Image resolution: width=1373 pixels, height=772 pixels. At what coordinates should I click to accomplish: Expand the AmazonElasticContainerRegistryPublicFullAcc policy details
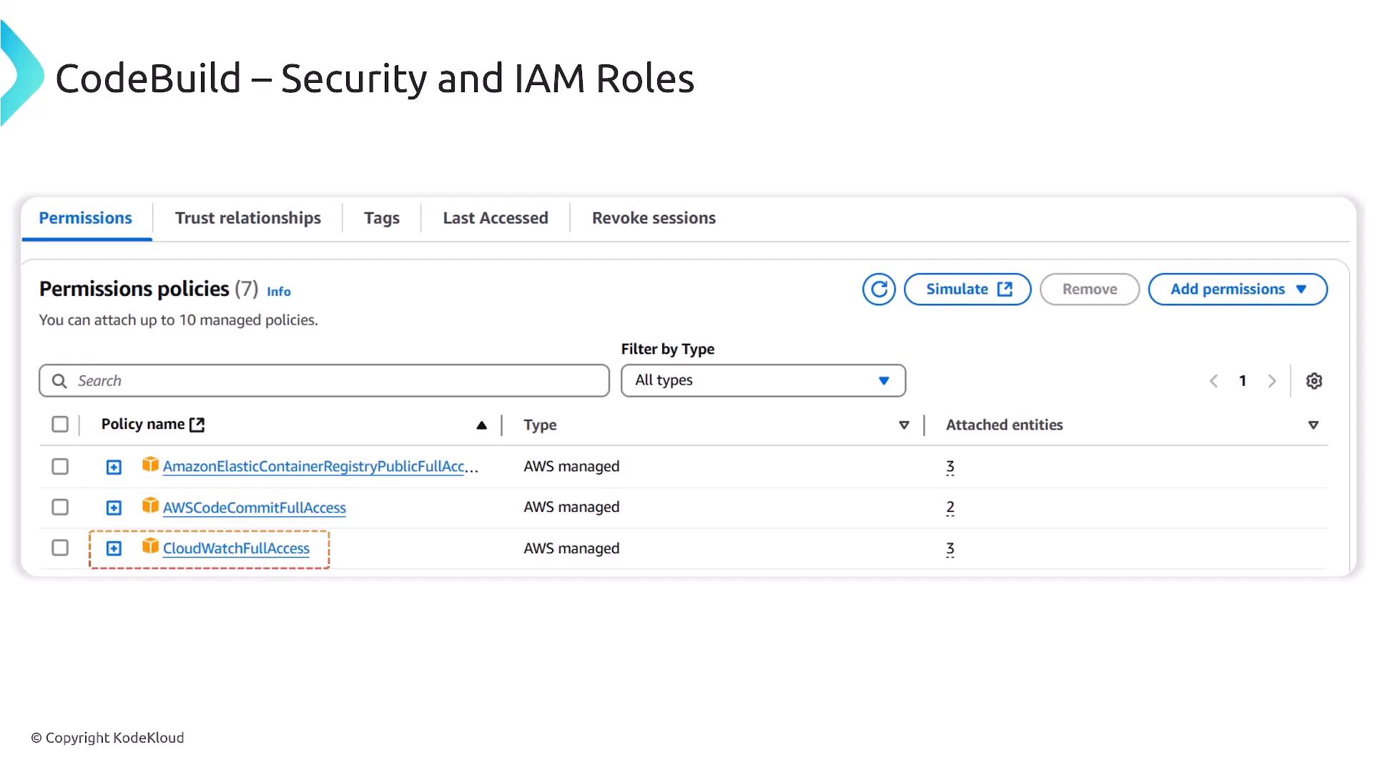pos(114,467)
